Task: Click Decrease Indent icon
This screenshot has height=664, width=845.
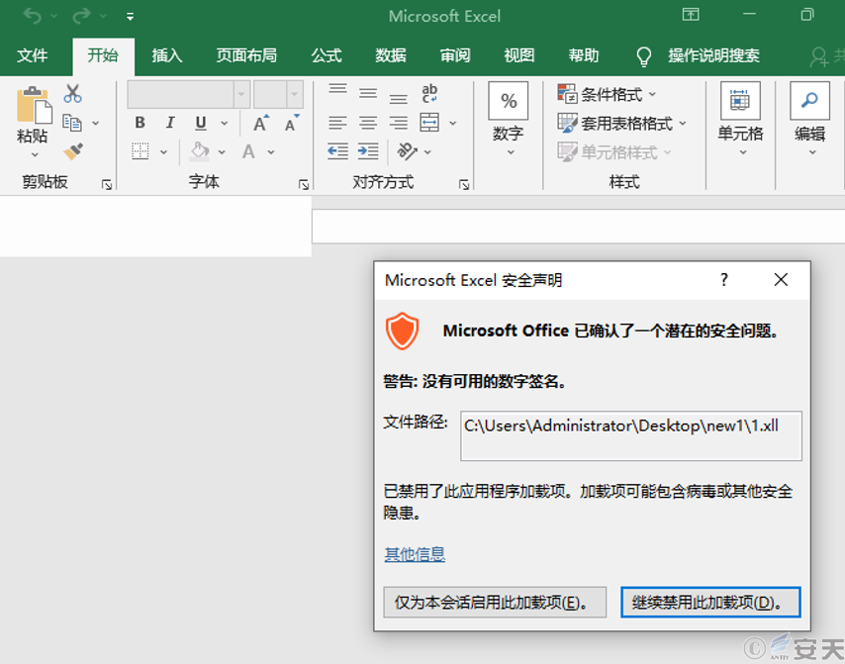Action: [337, 151]
